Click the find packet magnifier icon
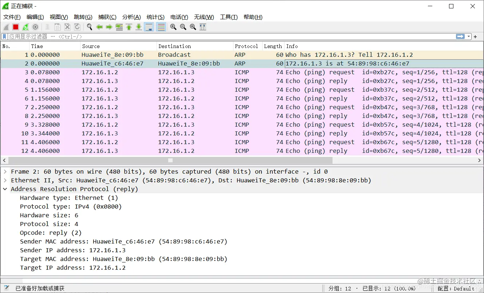 (x=90, y=27)
